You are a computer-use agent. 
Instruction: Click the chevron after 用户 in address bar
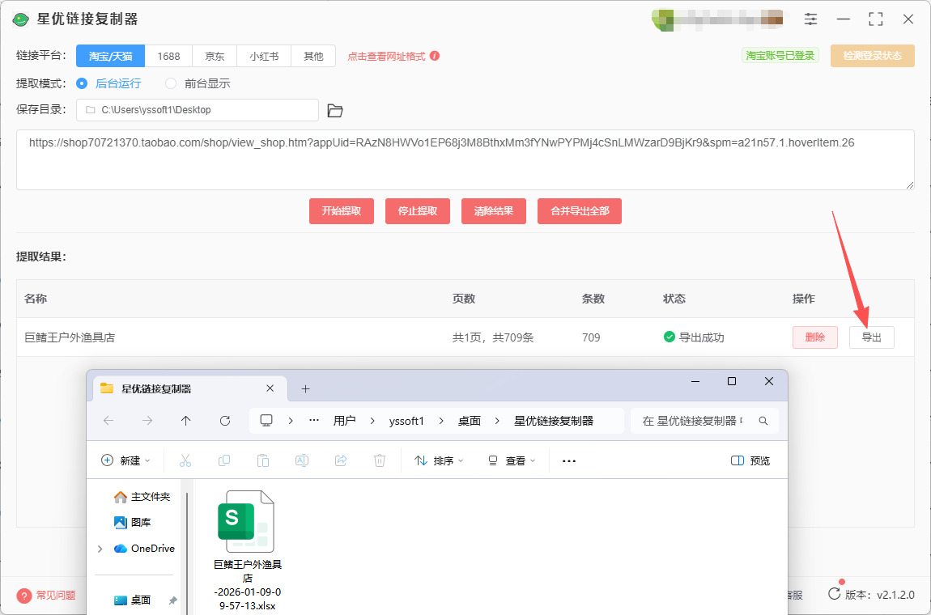[372, 420]
